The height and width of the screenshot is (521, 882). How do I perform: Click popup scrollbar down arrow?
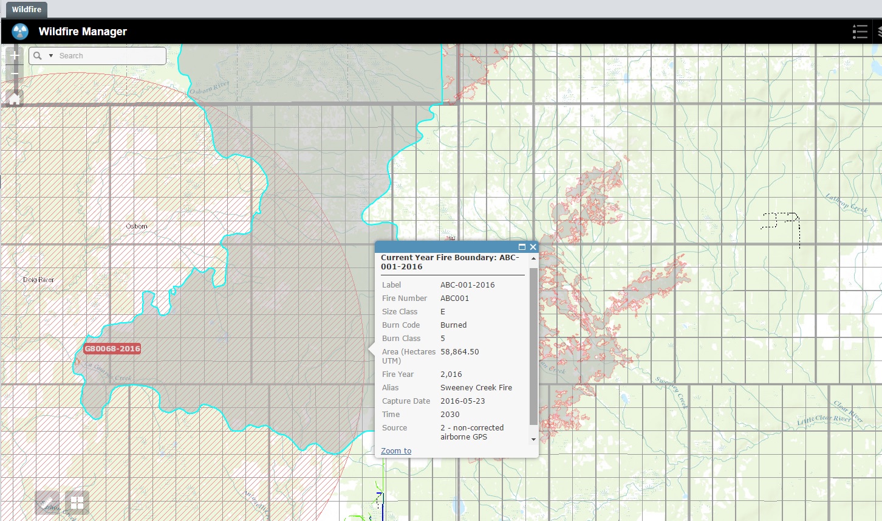point(533,439)
